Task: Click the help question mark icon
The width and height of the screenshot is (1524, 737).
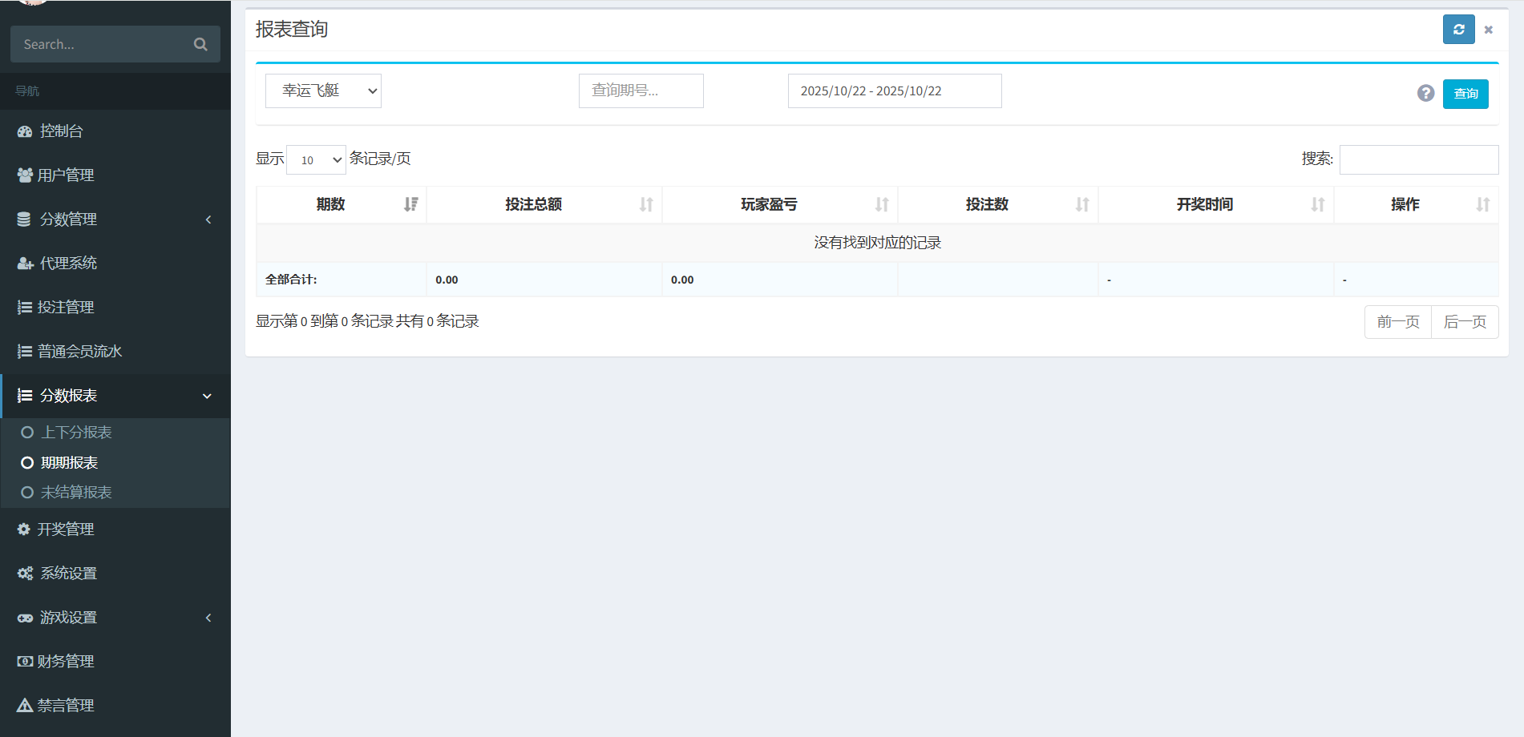Action: click(1425, 93)
